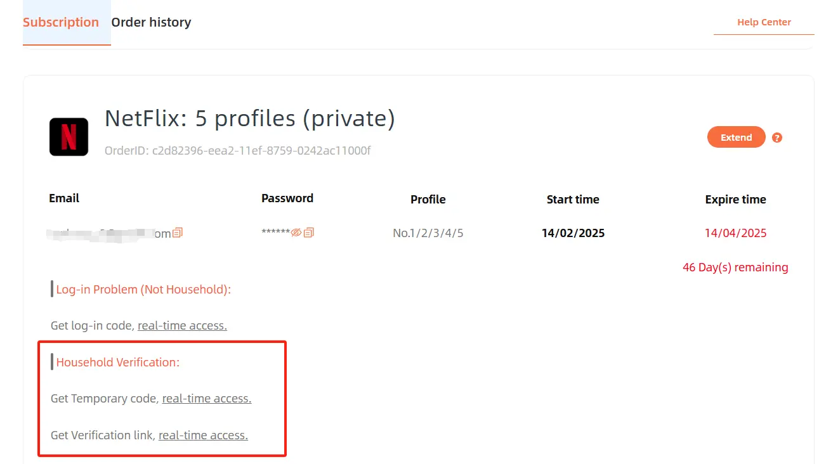The height and width of the screenshot is (464, 819).
Task: Click the blurred email address text
Action: [x=110, y=233]
